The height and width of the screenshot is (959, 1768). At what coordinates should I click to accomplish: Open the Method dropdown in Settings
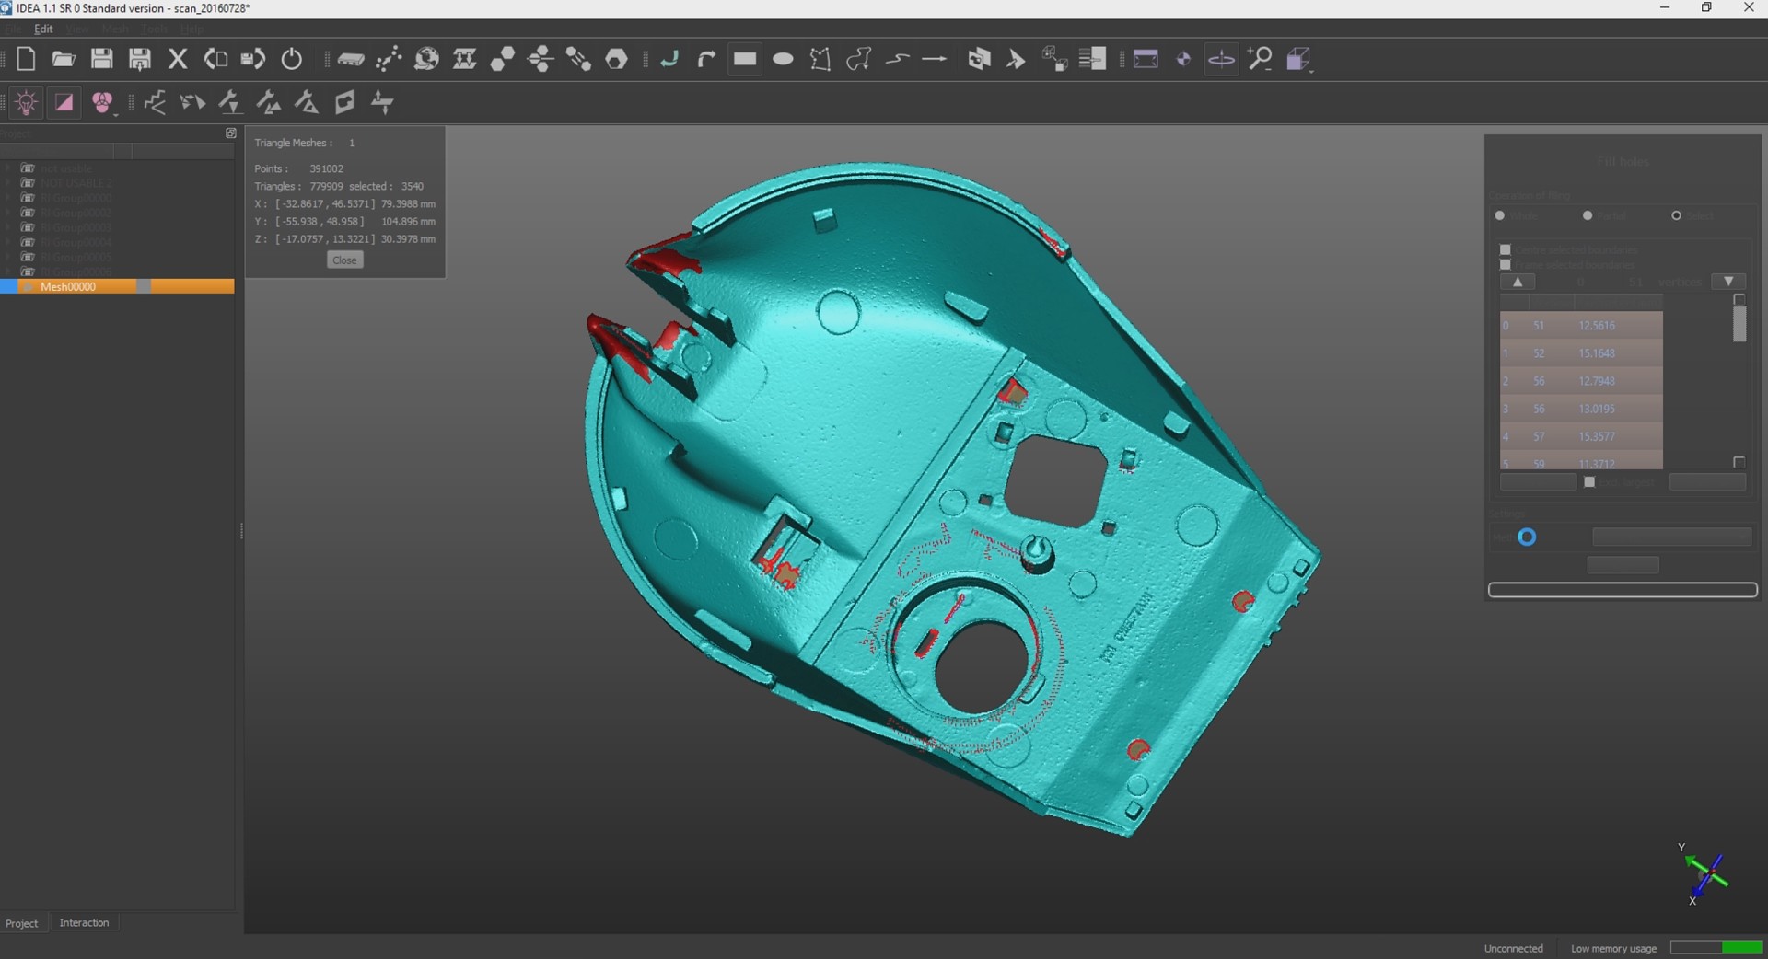[x=1671, y=537]
